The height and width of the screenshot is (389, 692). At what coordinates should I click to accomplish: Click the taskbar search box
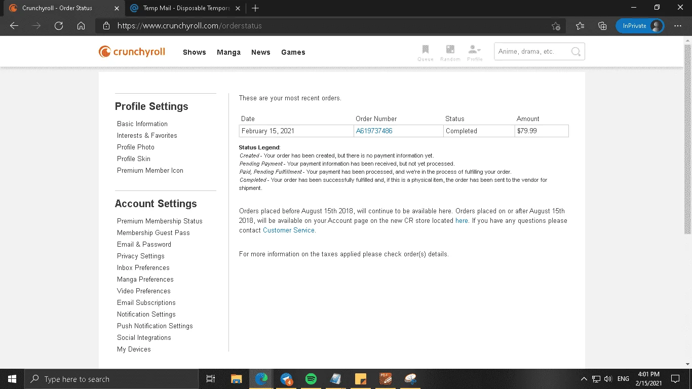tap(111, 379)
